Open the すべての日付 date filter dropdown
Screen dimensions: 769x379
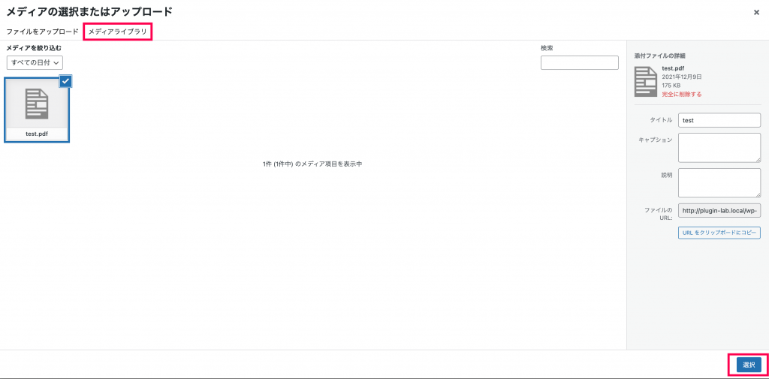click(x=35, y=63)
